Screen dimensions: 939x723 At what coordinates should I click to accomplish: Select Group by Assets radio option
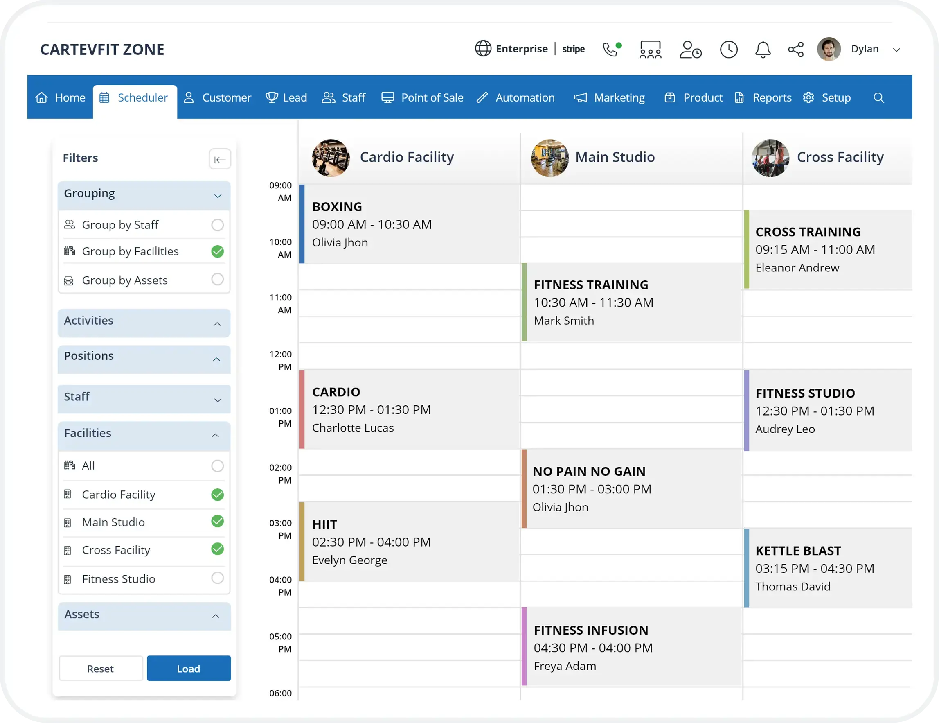click(218, 280)
